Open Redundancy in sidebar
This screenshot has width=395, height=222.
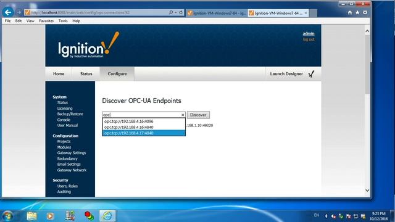[x=67, y=158]
